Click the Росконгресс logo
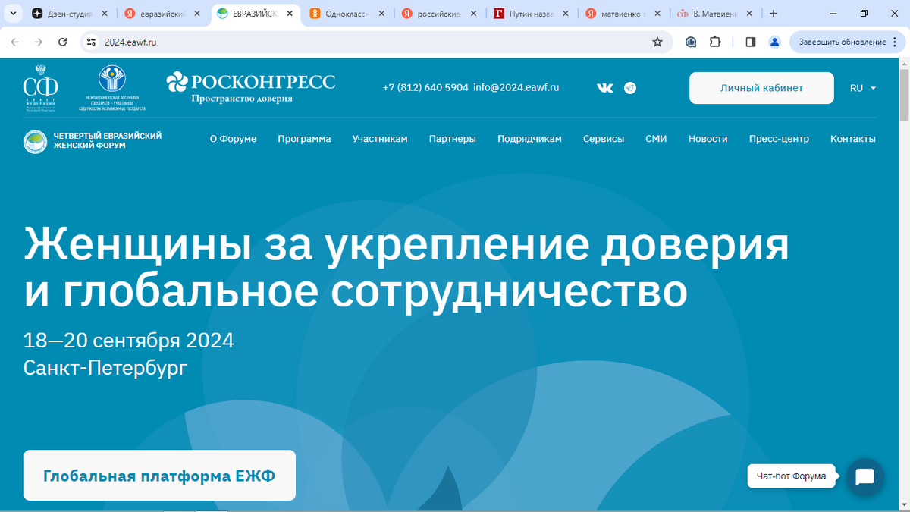Screen dimensions: 910x512 (250, 87)
